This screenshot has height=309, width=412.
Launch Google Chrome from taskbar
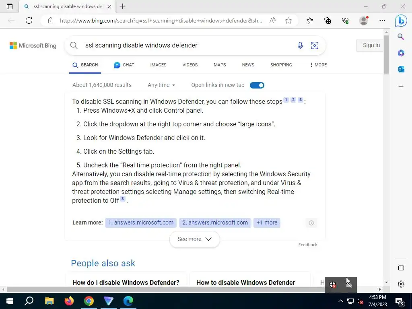point(89,301)
